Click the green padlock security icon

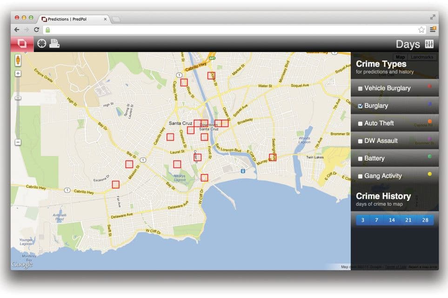48,30
